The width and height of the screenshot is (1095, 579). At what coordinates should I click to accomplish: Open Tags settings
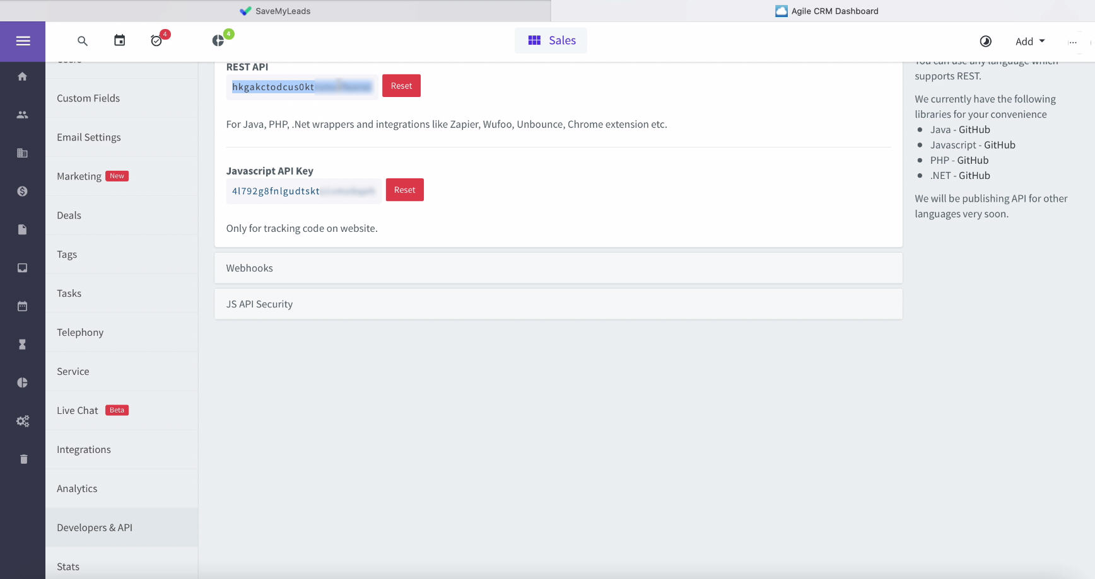point(122,255)
